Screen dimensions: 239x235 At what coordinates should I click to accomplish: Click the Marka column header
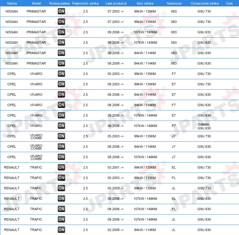point(12,3)
